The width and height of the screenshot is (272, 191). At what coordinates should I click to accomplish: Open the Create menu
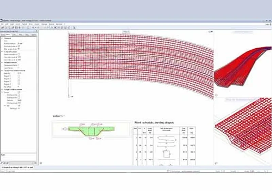coord(37,24)
